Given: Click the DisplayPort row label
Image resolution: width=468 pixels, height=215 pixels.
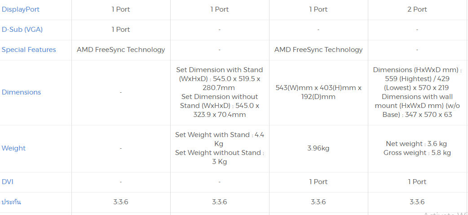Looking at the screenshot, I should 21,9.
